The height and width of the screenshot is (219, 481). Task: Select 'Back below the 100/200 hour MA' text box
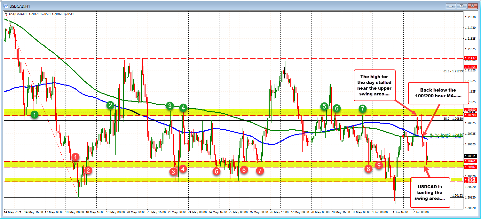click(438, 93)
